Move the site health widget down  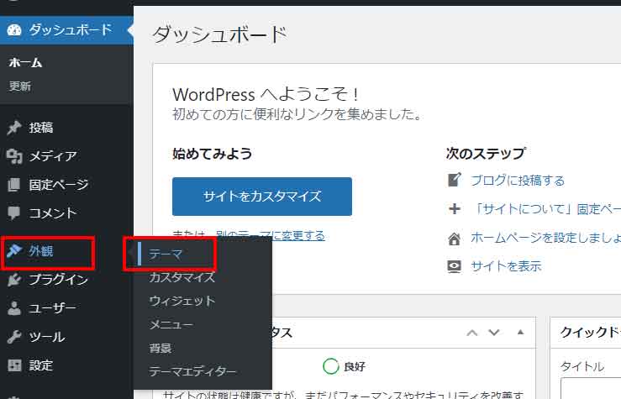494,332
